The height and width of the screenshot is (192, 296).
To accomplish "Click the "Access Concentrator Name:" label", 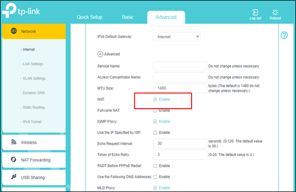I will coord(119,77).
